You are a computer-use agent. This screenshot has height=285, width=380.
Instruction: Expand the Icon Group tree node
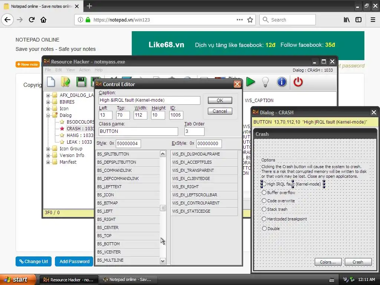point(48,149)
